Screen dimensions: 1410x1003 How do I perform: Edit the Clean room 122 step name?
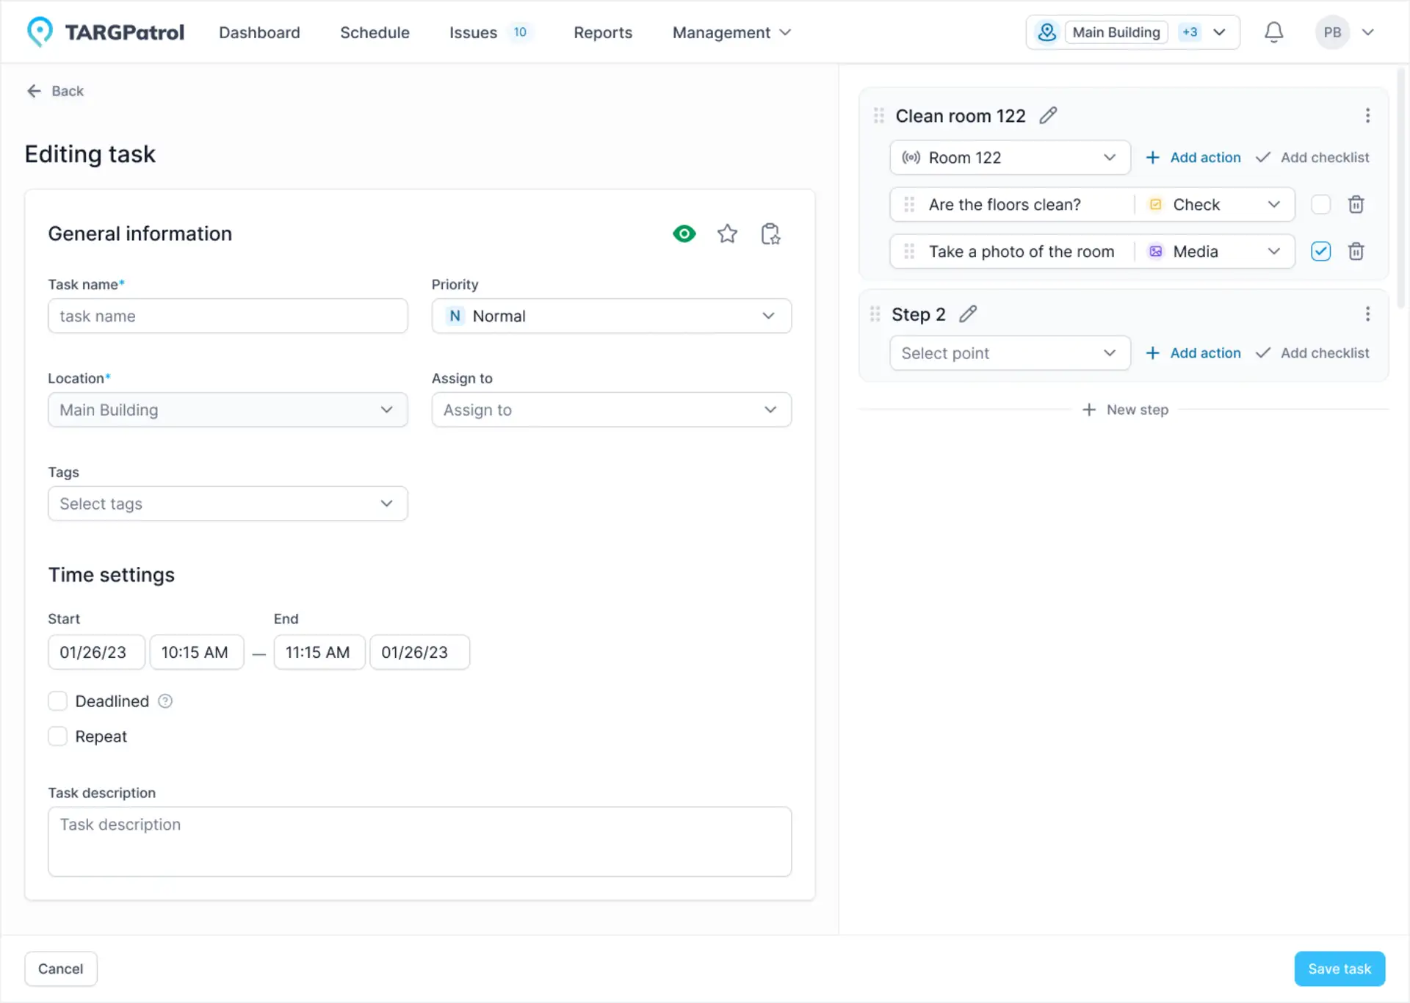point(1048,115)
